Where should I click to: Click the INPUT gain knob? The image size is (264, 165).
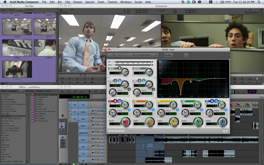point(125,72)
